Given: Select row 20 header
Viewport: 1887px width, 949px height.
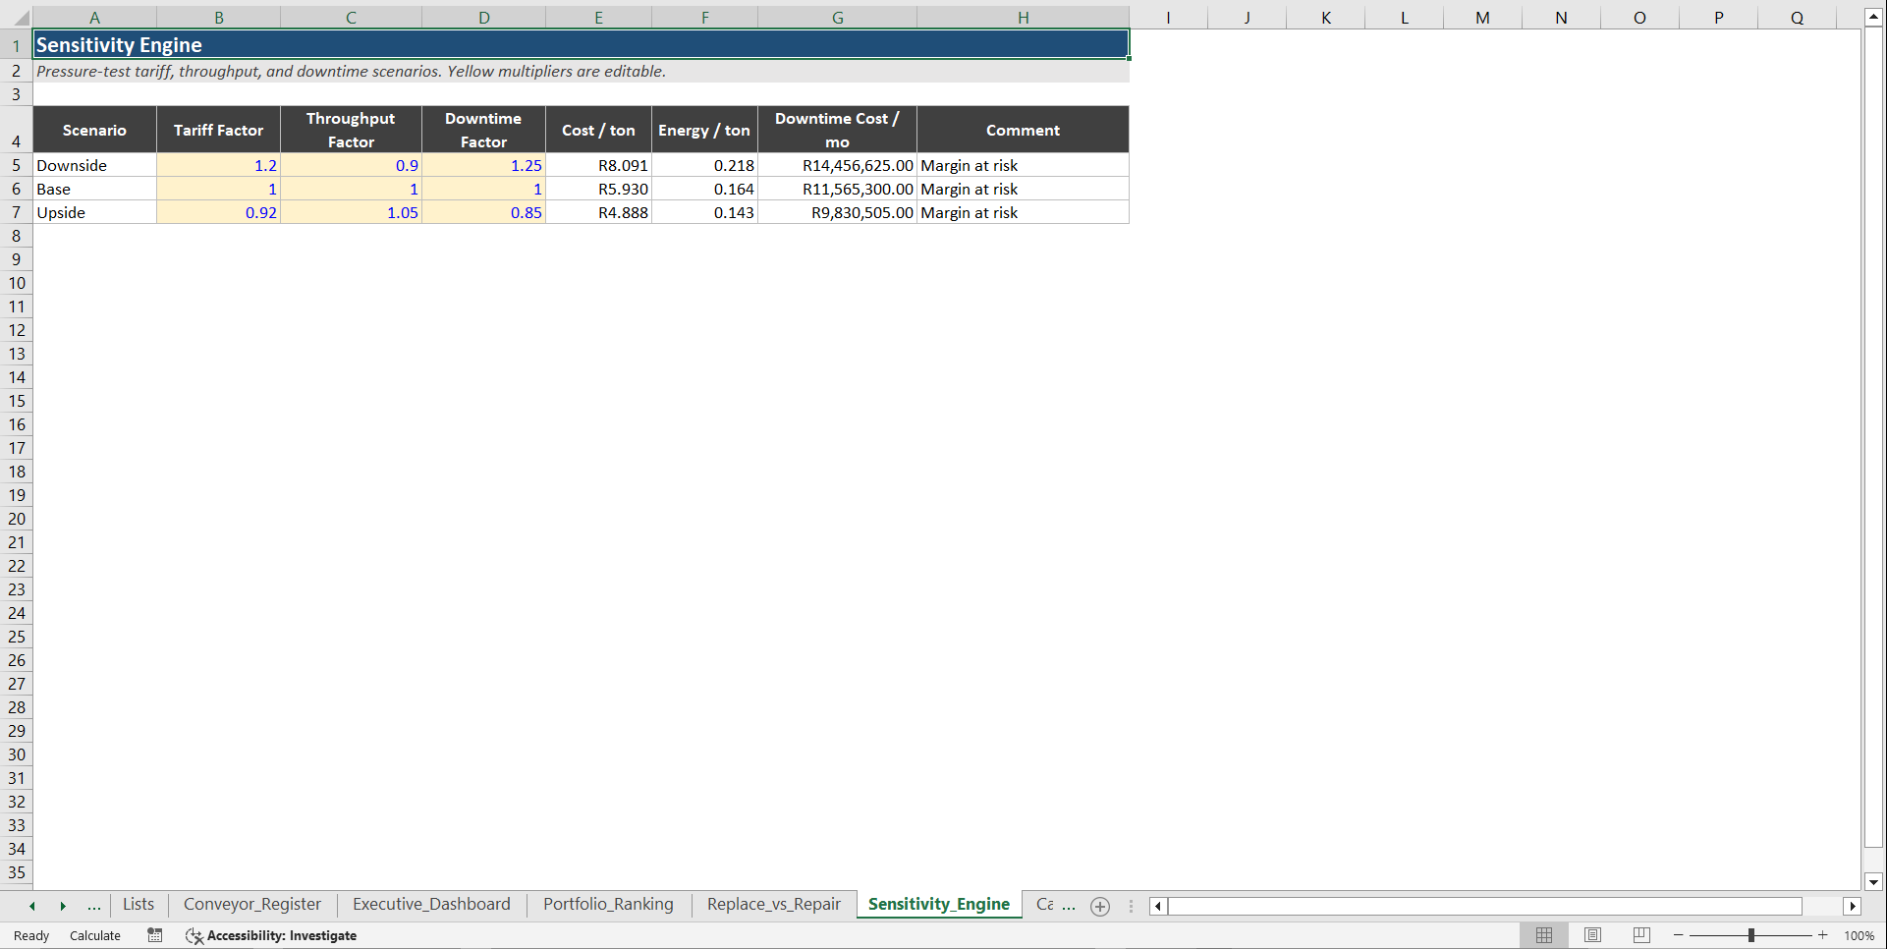Looking at the screenshot, I should click(x=17, y=519).
